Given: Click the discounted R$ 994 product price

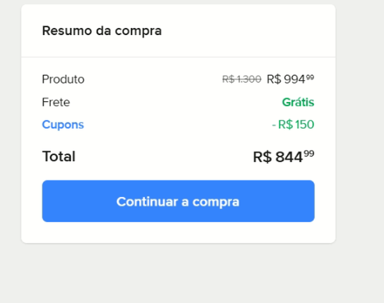Looking at the screenshot, I should (286, 79).
